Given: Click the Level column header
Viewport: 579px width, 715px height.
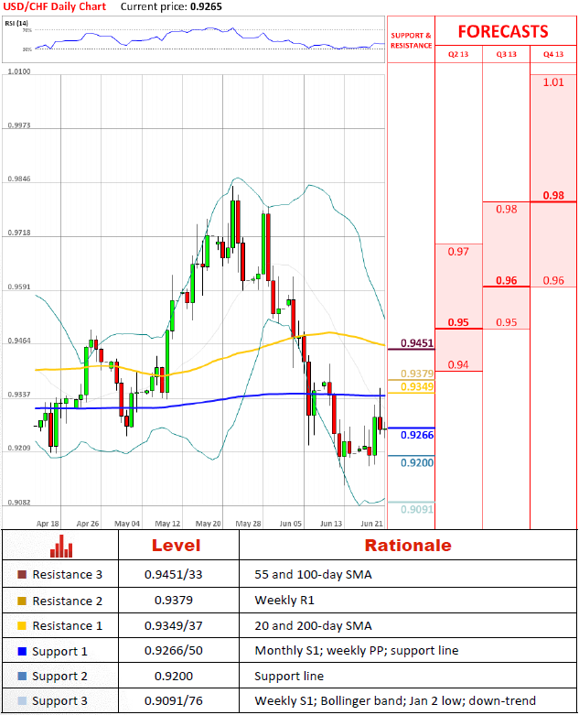Looking at the screenshot, I should 176,546.
